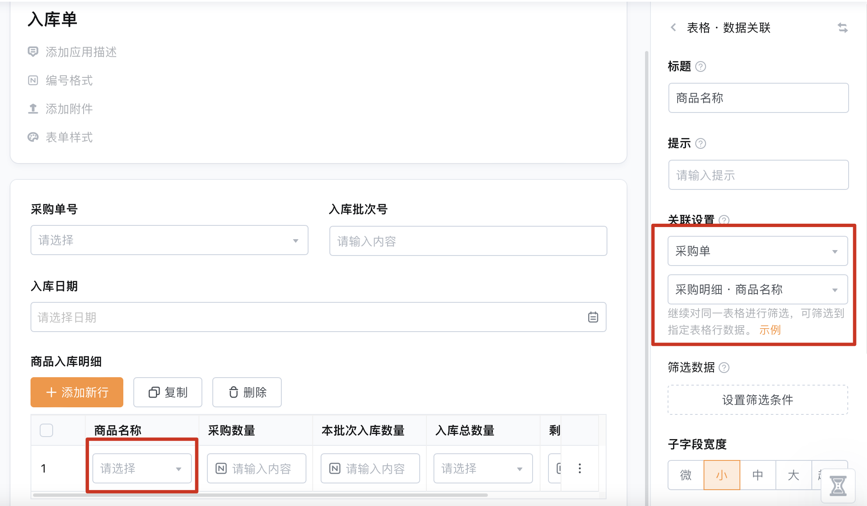The width and height of the screenshot is (867, 506).
Task: Click the help icon next to 关联设置
Action: click(724, 220)
